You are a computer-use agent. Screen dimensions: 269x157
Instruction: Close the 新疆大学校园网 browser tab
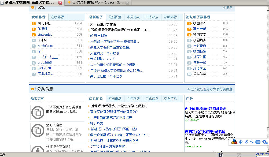pos(60,3)
